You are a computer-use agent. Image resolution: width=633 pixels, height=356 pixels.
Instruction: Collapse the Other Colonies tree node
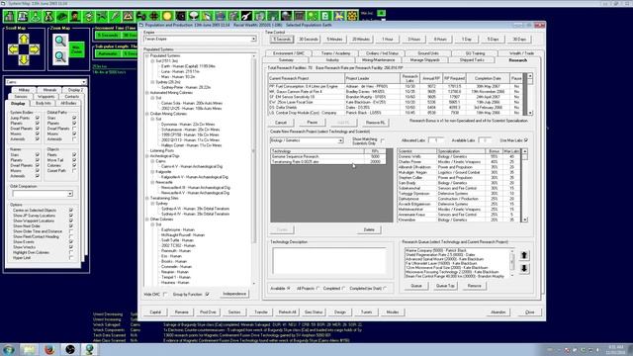(x=147, y=220)
